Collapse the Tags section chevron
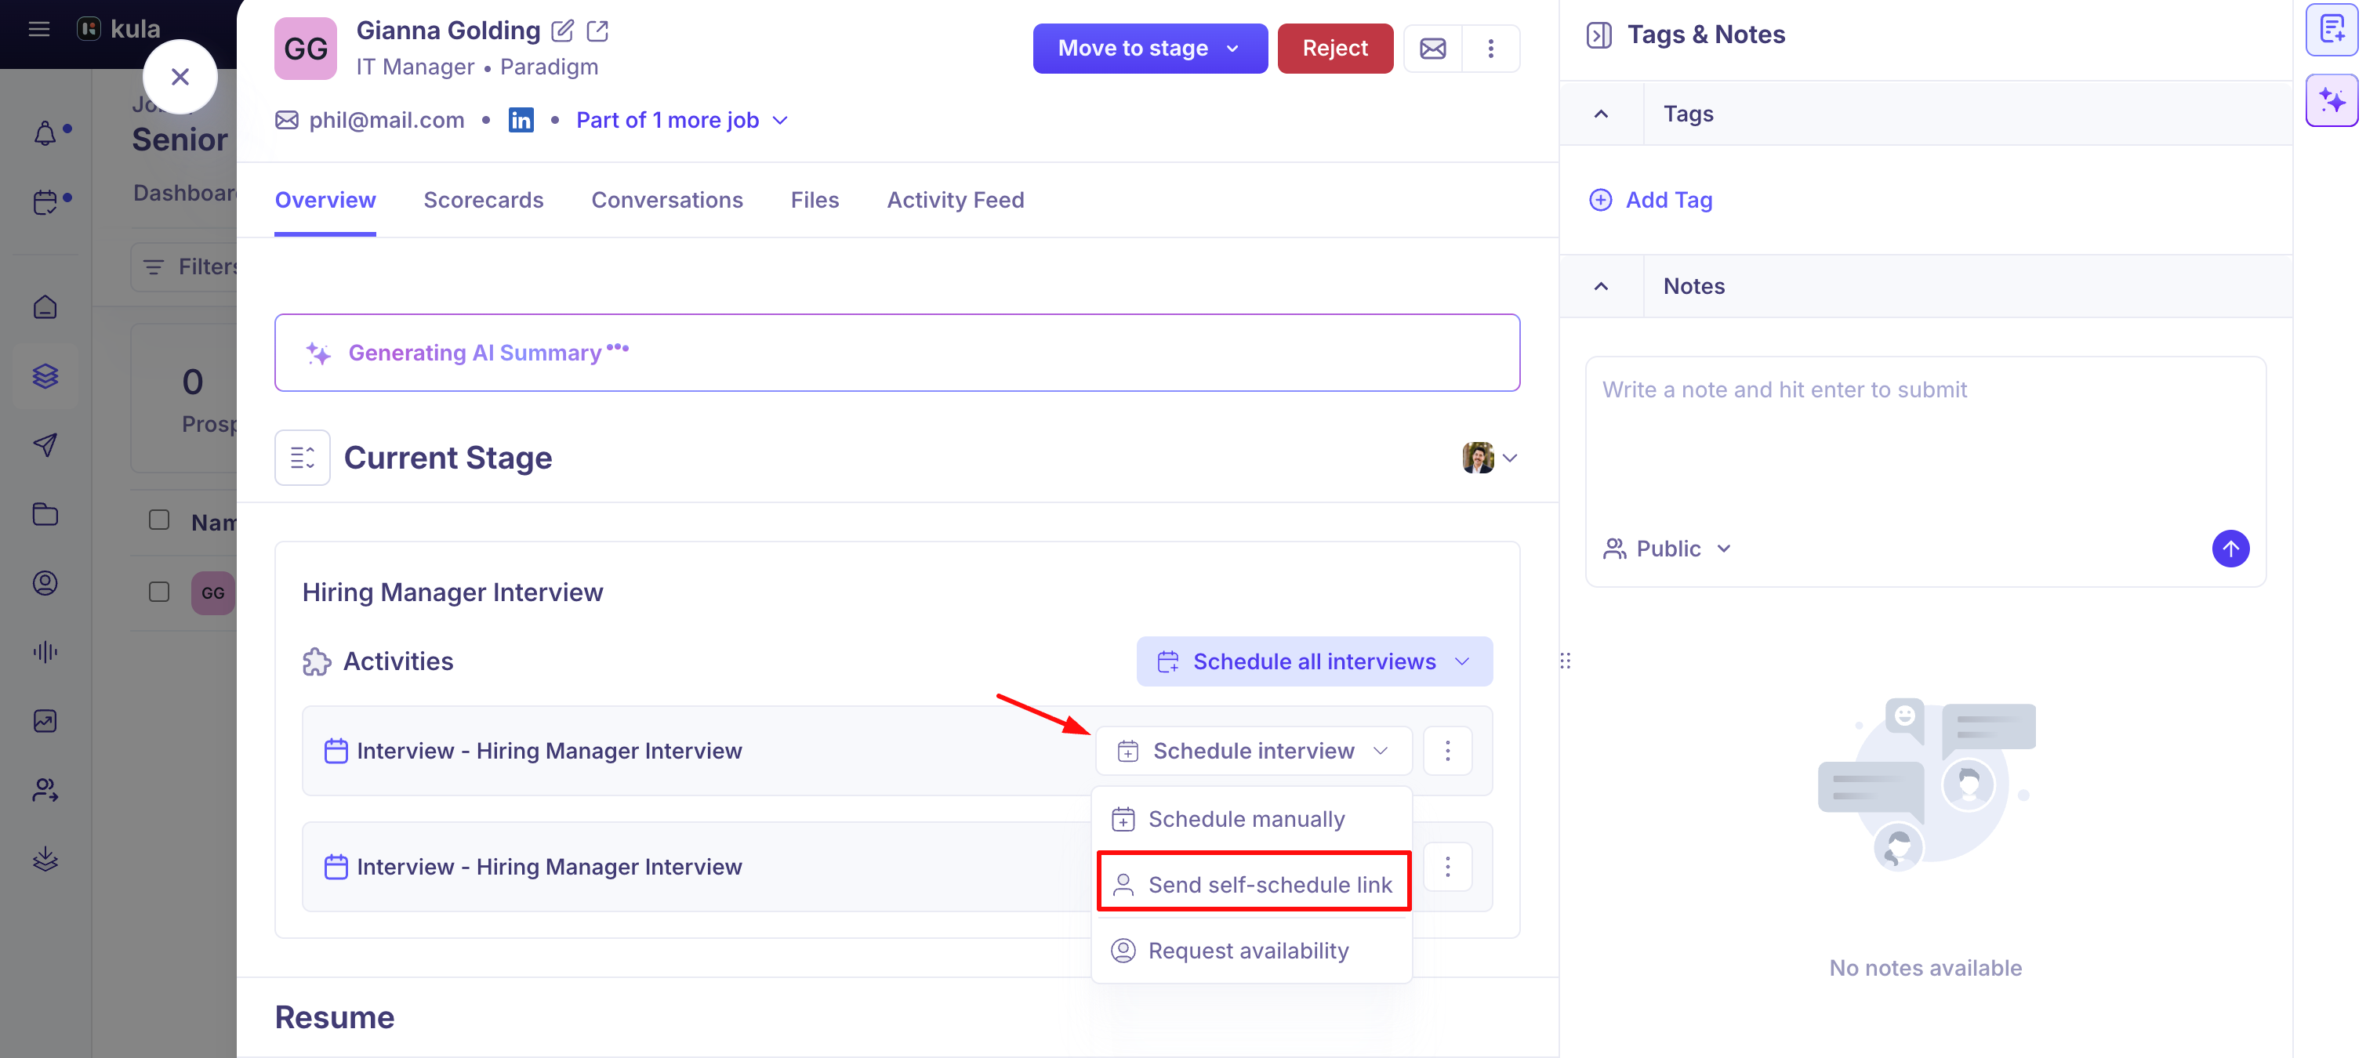2366x1058 pixels. [1601, 114]
